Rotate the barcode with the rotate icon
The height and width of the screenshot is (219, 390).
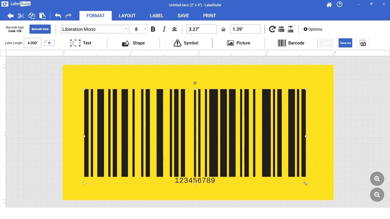coord(272,29)
